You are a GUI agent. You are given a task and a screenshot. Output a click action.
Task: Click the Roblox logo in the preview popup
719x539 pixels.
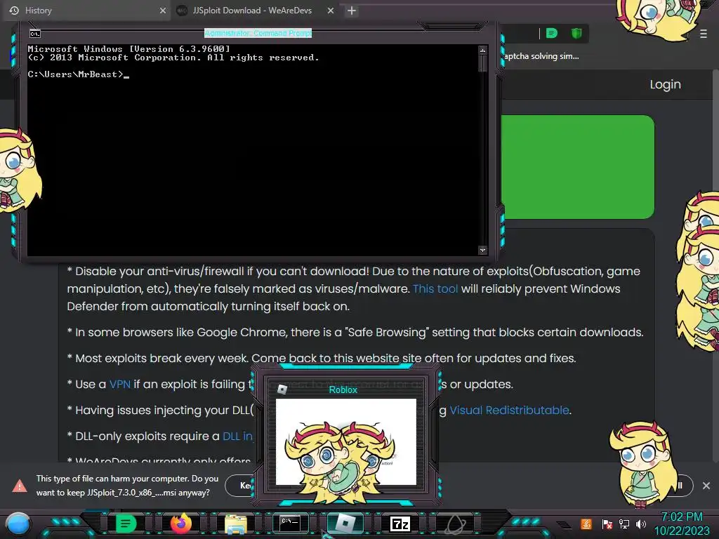(x=282, y=389)
